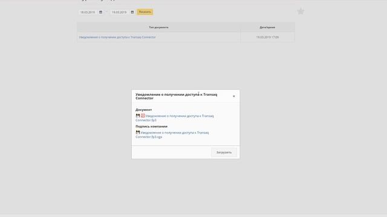Click the Документ section label
Image resolution: width=387 pixels, height=217 pixels.
[144, 110]
